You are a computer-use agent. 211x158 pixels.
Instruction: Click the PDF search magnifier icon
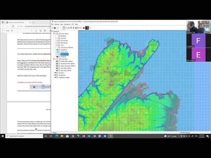click(x=12, y=31)
